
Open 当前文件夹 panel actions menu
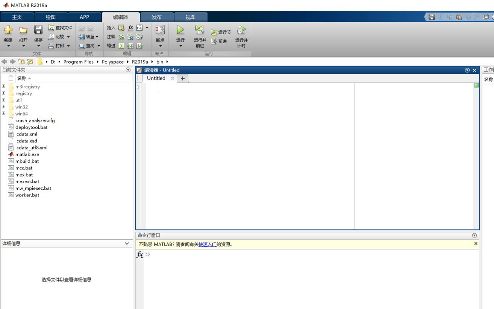128,70
